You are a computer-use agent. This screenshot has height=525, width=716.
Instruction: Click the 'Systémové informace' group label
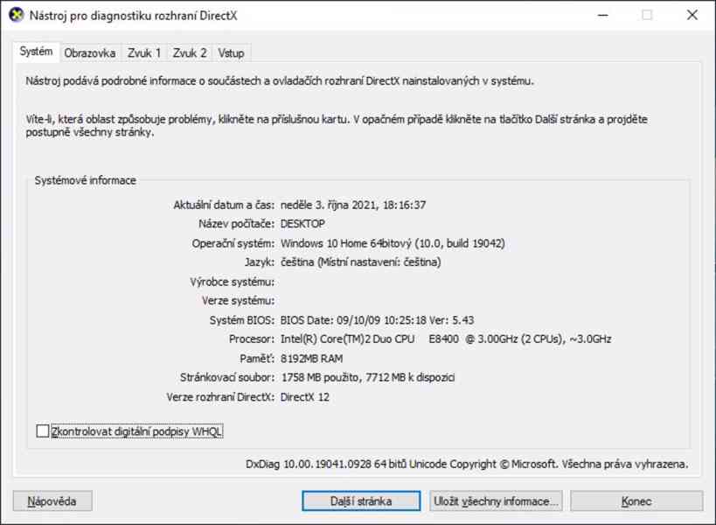(x=86, y=180)
